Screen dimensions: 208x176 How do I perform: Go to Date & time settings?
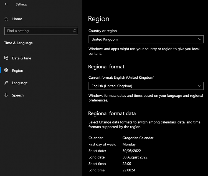(x=22, y=58)
